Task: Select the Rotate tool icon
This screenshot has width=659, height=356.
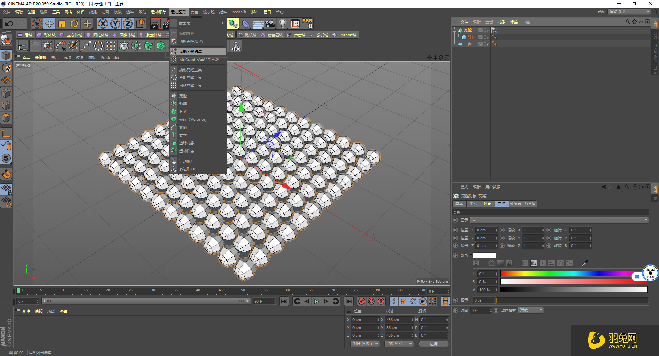Action: [74, 24]
